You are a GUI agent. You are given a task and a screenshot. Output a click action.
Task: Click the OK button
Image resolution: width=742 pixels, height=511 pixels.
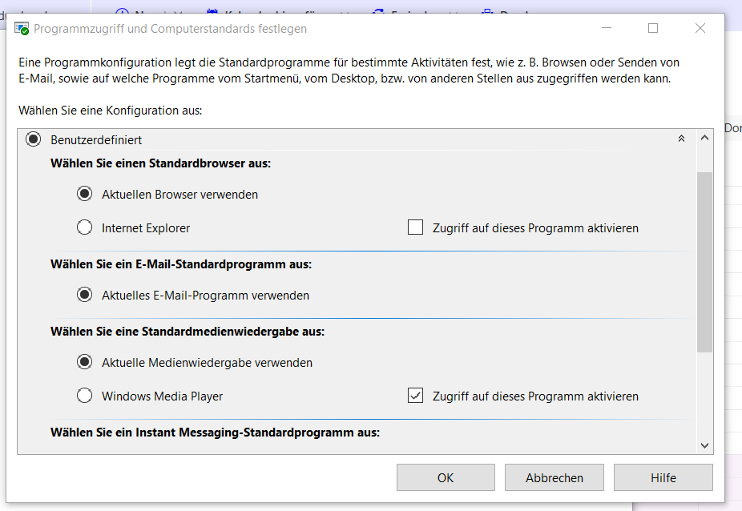click(x=446, y=477)
